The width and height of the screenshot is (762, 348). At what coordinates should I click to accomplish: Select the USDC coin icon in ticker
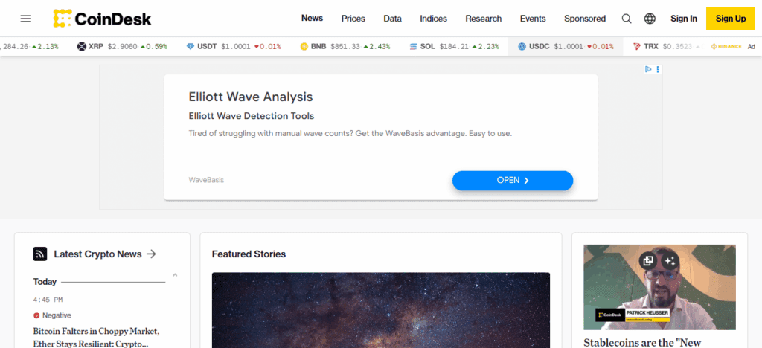tap(522, 47)
